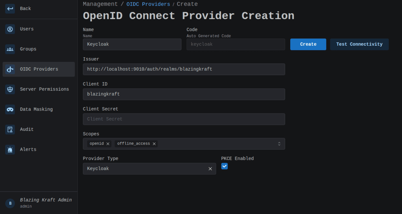Open the Alerts section
The width and height of the screenshot is (402, 214).
(39, 149)
